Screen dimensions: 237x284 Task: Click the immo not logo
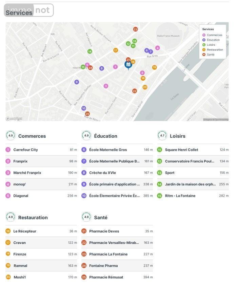click(x=29, y=11)
